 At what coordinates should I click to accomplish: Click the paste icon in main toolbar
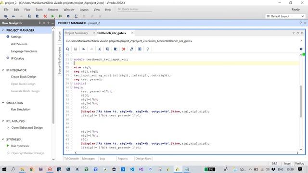coord(37,16)
